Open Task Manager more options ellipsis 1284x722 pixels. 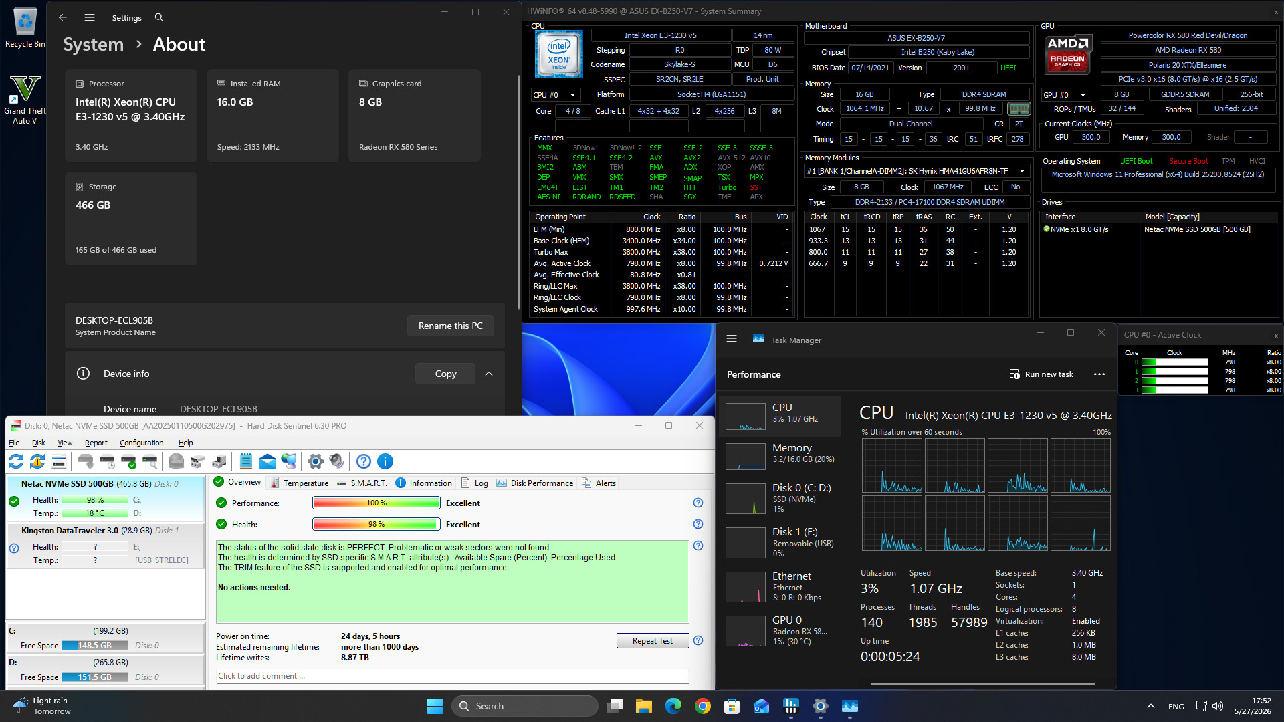click(x=1099, y=374)
